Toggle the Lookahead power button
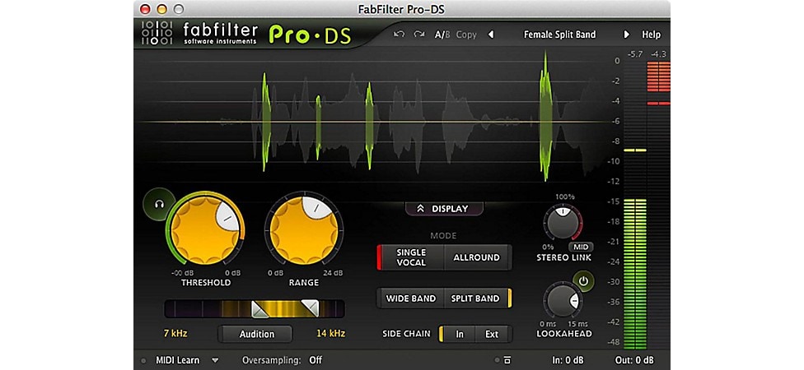Viewport: 804px width, 370px height. coord(583,280)
